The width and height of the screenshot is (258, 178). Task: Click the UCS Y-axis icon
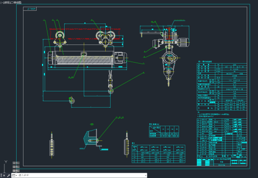pos(6,162)
